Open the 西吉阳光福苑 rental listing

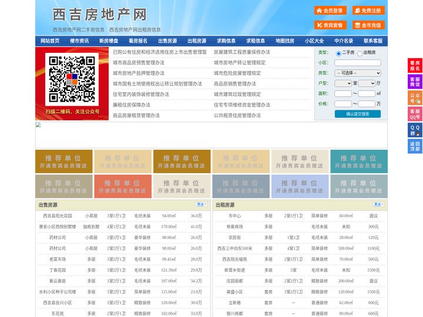[x=234, y=259]
